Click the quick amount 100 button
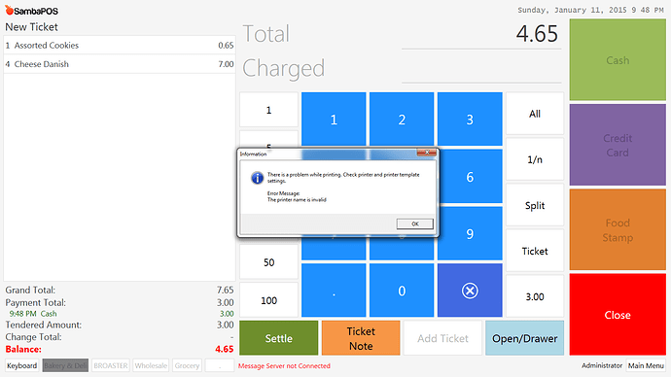 (x=268, y=300)
